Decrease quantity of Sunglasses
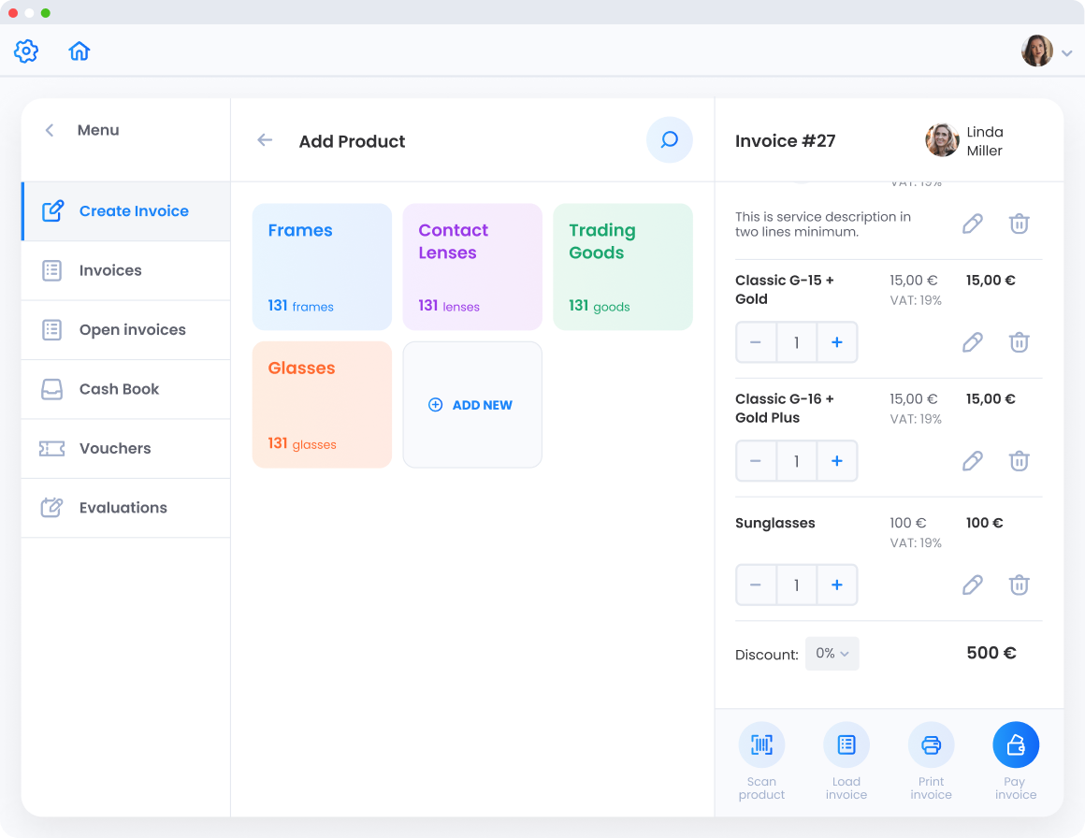This screenshot has height=838, width=1085. coord(756,585)
